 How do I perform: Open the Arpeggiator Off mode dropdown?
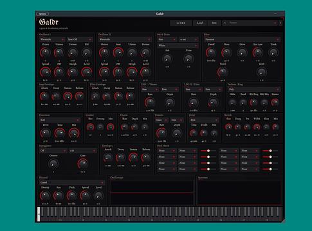click(53, 151)
